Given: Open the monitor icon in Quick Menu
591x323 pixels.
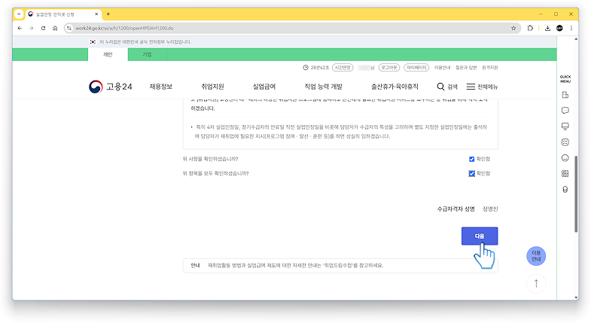Looking at the screenshot, I should point(565,126).
